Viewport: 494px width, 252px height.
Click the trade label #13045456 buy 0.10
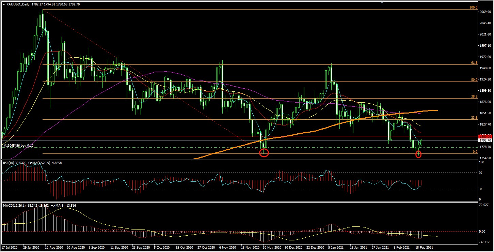click(x=19, y=146)
